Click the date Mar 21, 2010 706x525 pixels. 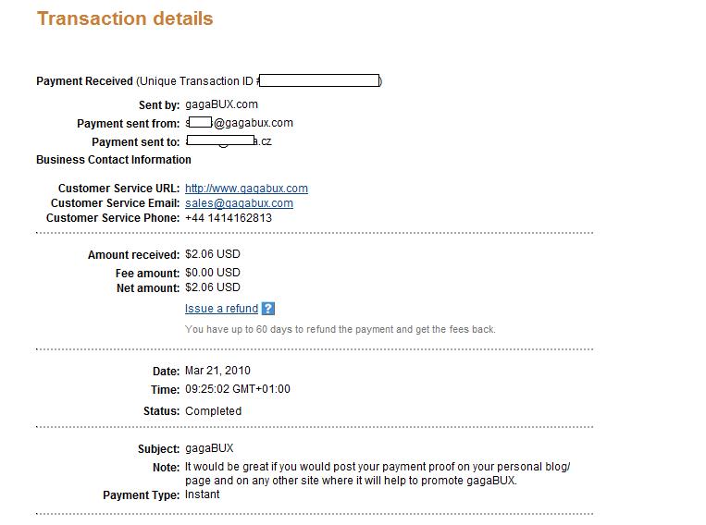(217, 371)
